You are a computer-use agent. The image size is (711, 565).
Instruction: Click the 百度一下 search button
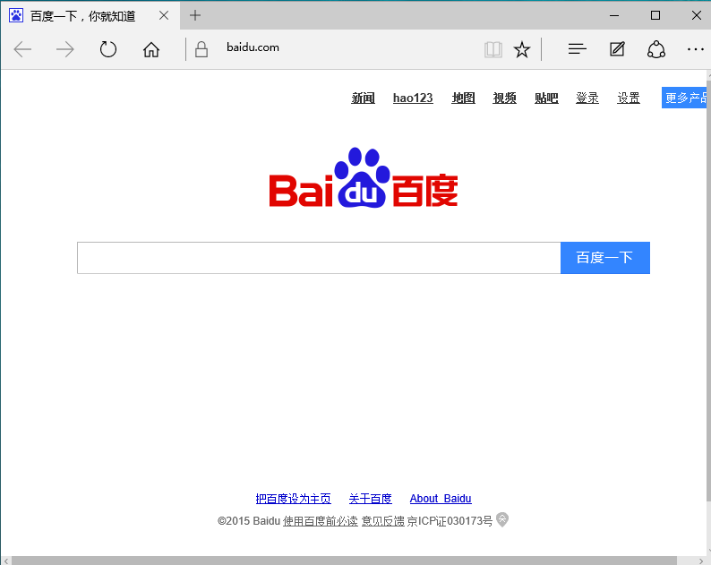(x=604, y=258)
